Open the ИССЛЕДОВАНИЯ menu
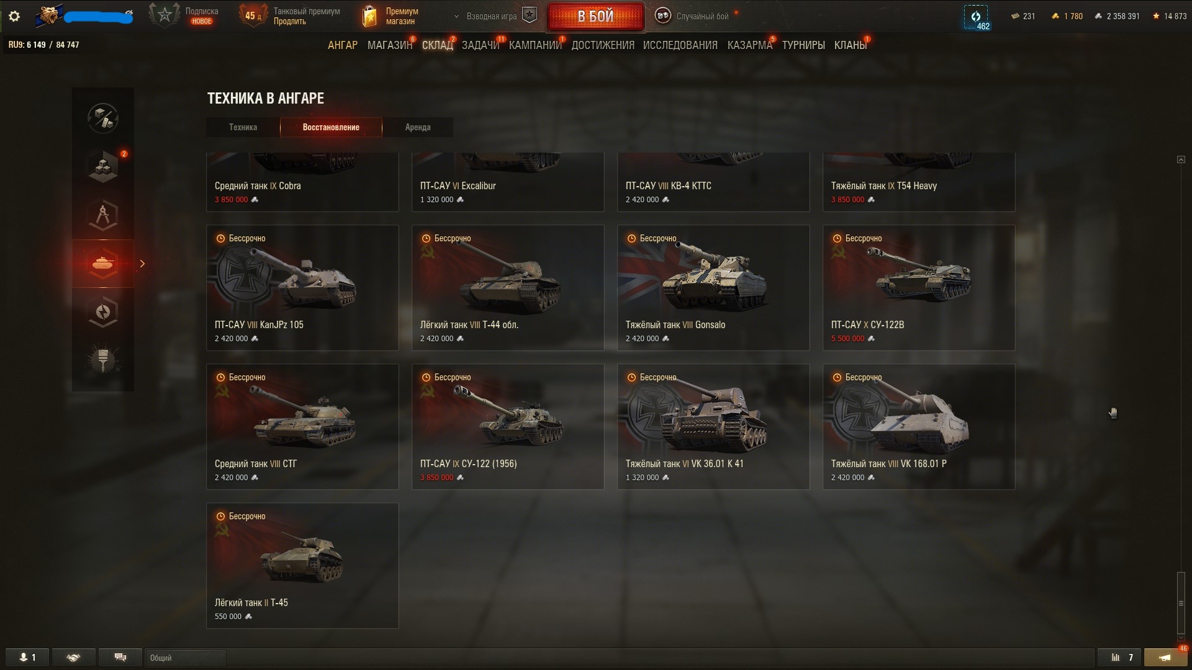 click(680, 45)
